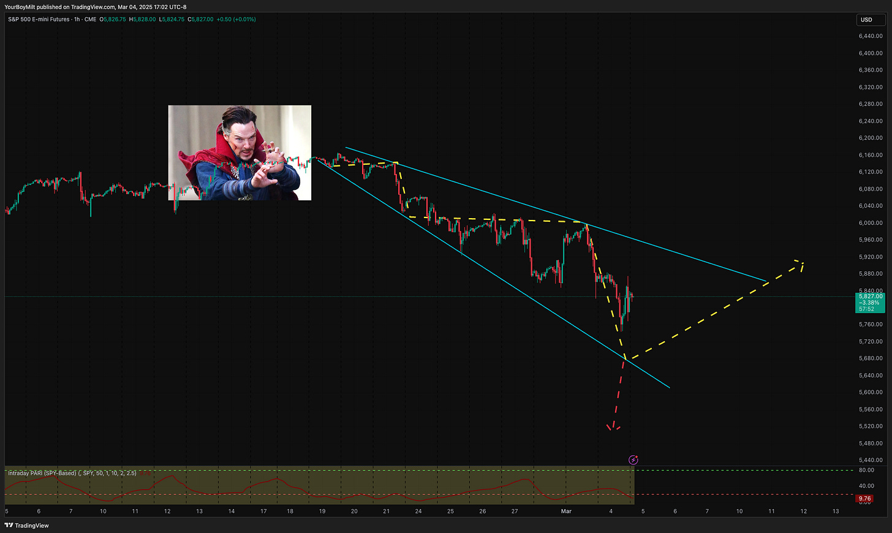Viewport: 892px width, 533px height.
Task: Click the high value H5,828.00
Action: coord(143,20)
